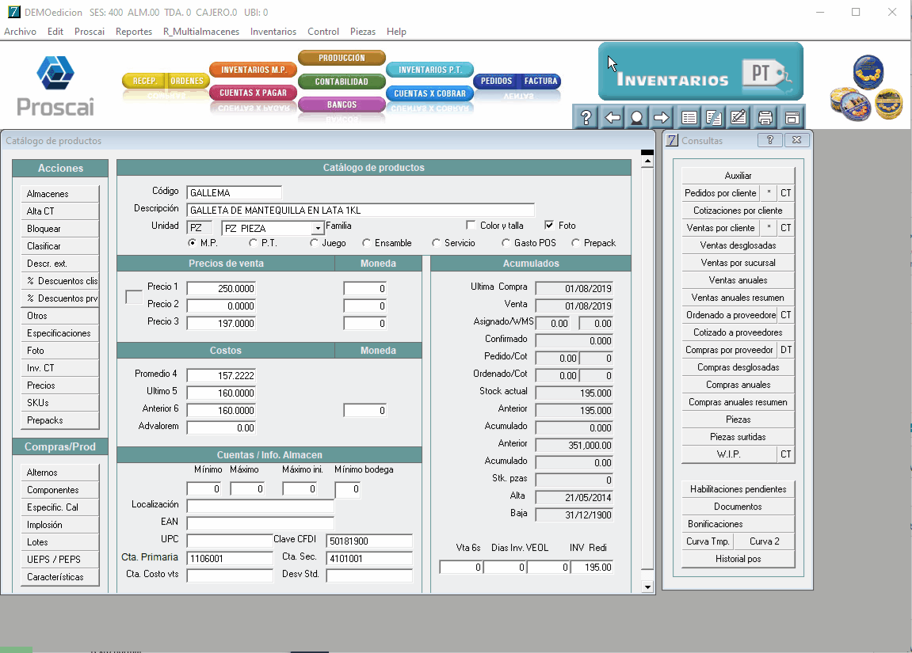Open the CONTABILIDAD module
Viewport: 912px width, 653px height.
[x=342, y=82]
